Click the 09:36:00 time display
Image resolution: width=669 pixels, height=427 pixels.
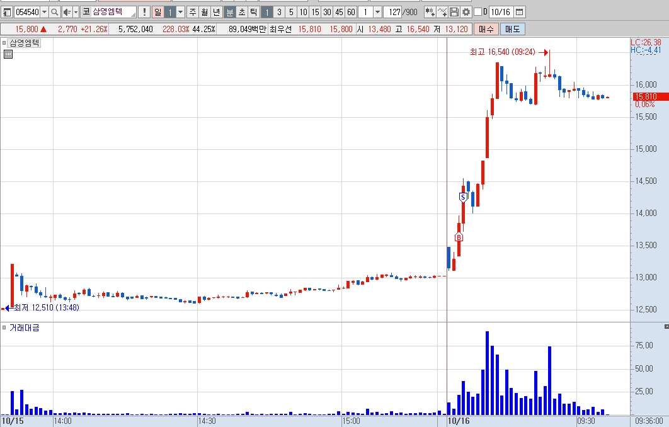(649, 421)
